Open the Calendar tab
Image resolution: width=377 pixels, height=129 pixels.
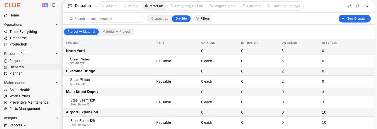251,6
